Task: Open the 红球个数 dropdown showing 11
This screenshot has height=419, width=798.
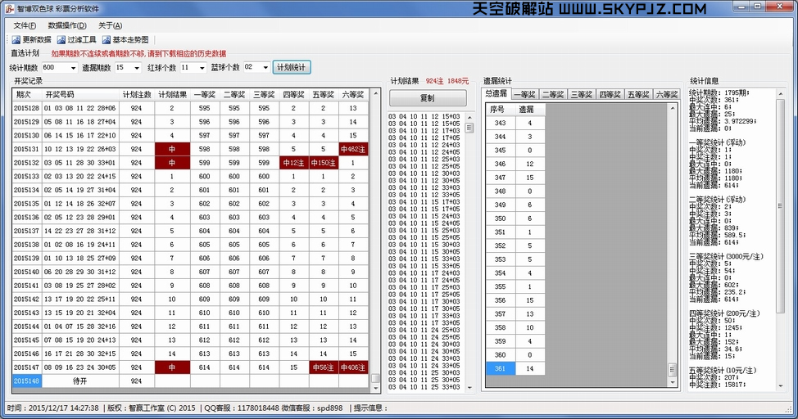Action: (x=202, y=68)
